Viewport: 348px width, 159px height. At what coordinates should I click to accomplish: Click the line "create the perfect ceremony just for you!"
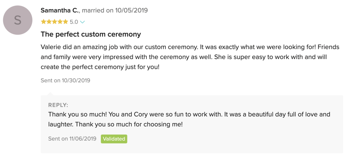100,67
